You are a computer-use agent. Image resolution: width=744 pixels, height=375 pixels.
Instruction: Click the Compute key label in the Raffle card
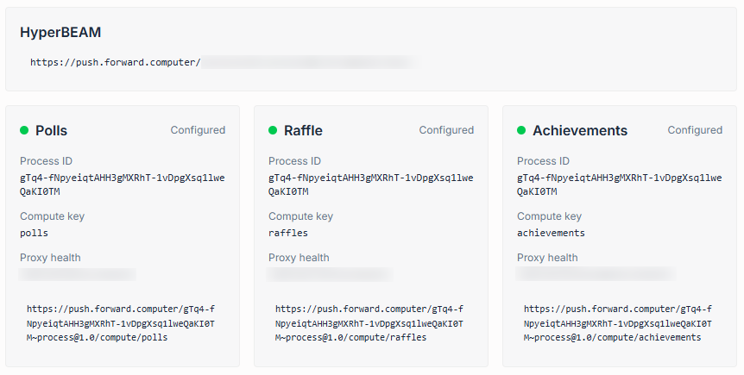coord(301,216)
